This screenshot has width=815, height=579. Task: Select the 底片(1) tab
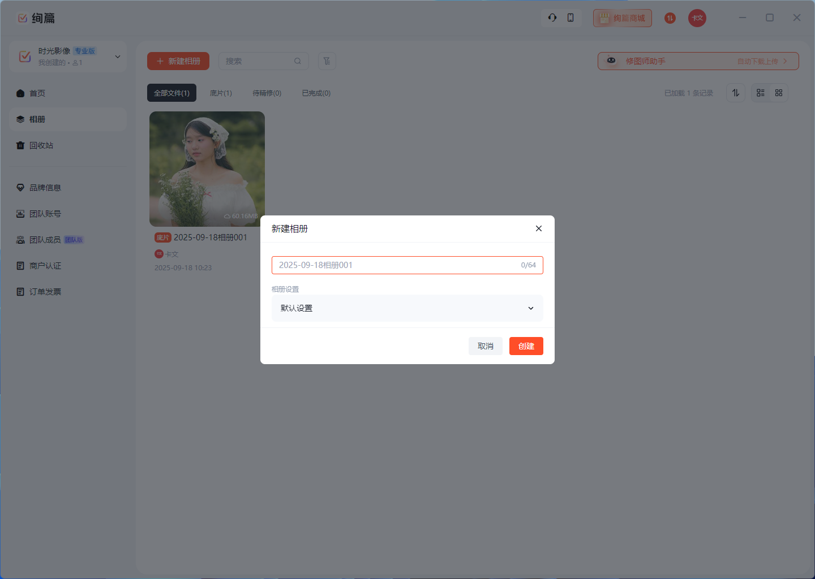tap(221, 93)
